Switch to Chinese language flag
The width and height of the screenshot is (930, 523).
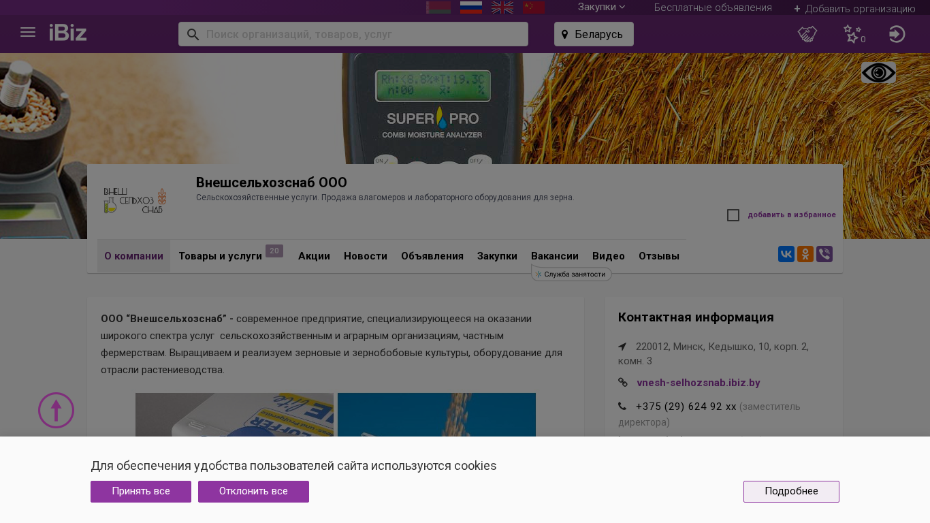point(534,7)
